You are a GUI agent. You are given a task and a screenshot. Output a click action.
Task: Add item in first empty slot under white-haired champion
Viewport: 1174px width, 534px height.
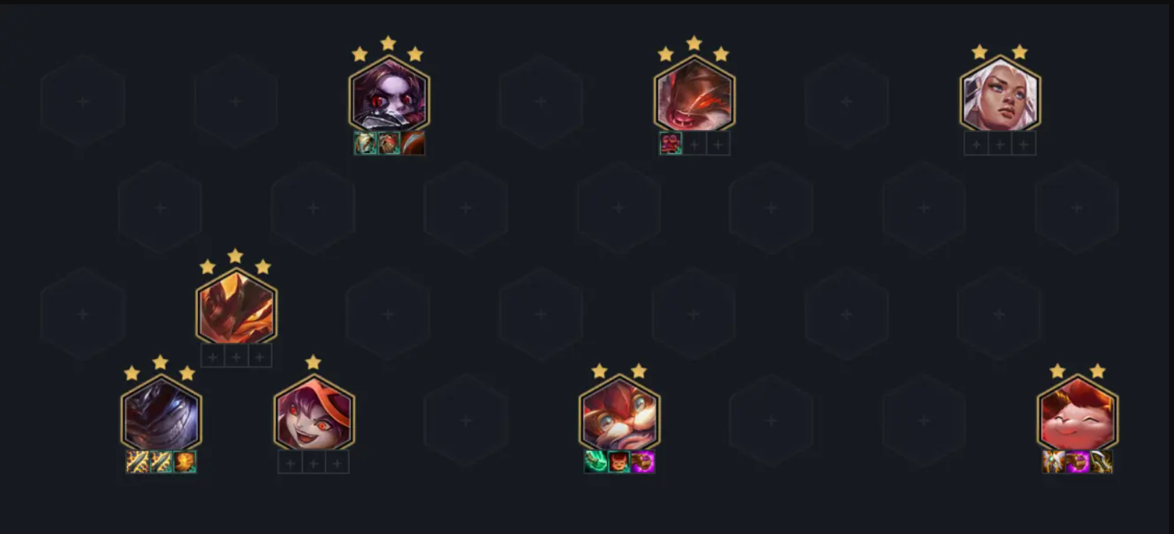(976, 144)
